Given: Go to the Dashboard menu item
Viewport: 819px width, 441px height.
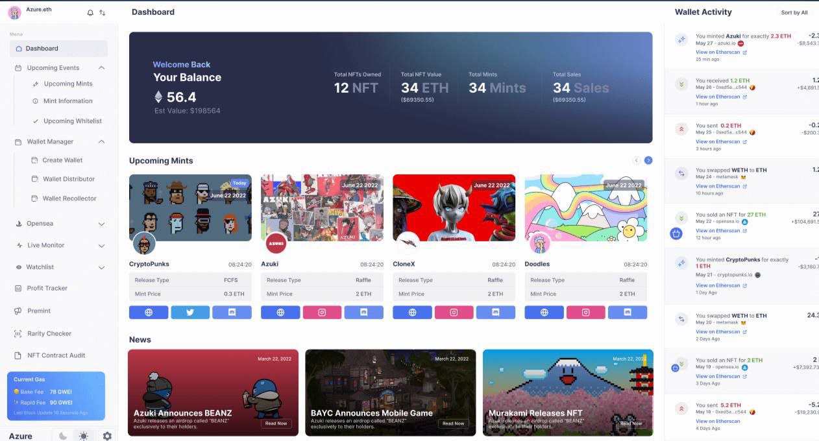Looking at the screenshot, I should click(x=59, y=49).
